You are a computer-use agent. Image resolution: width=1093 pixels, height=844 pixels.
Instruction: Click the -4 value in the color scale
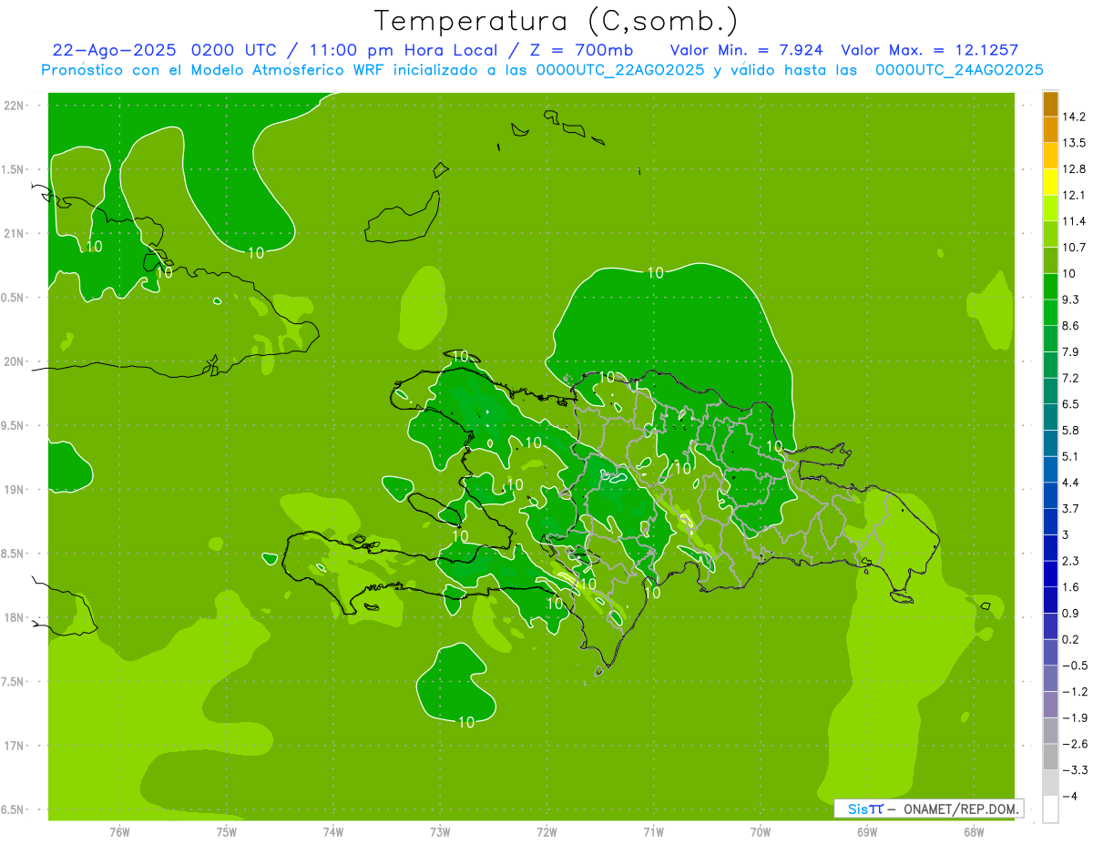(x=1070, y=797)
